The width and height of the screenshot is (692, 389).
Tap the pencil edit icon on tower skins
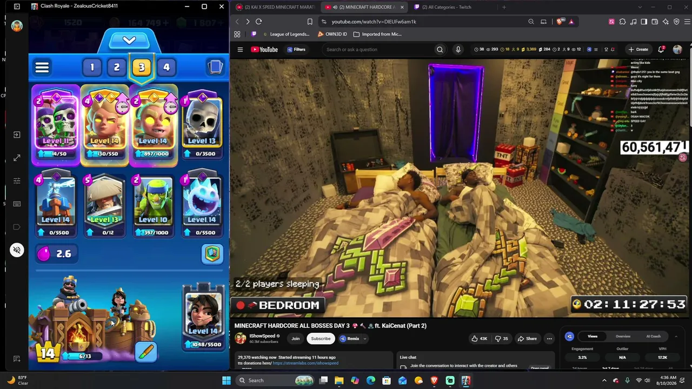(146, 352)
